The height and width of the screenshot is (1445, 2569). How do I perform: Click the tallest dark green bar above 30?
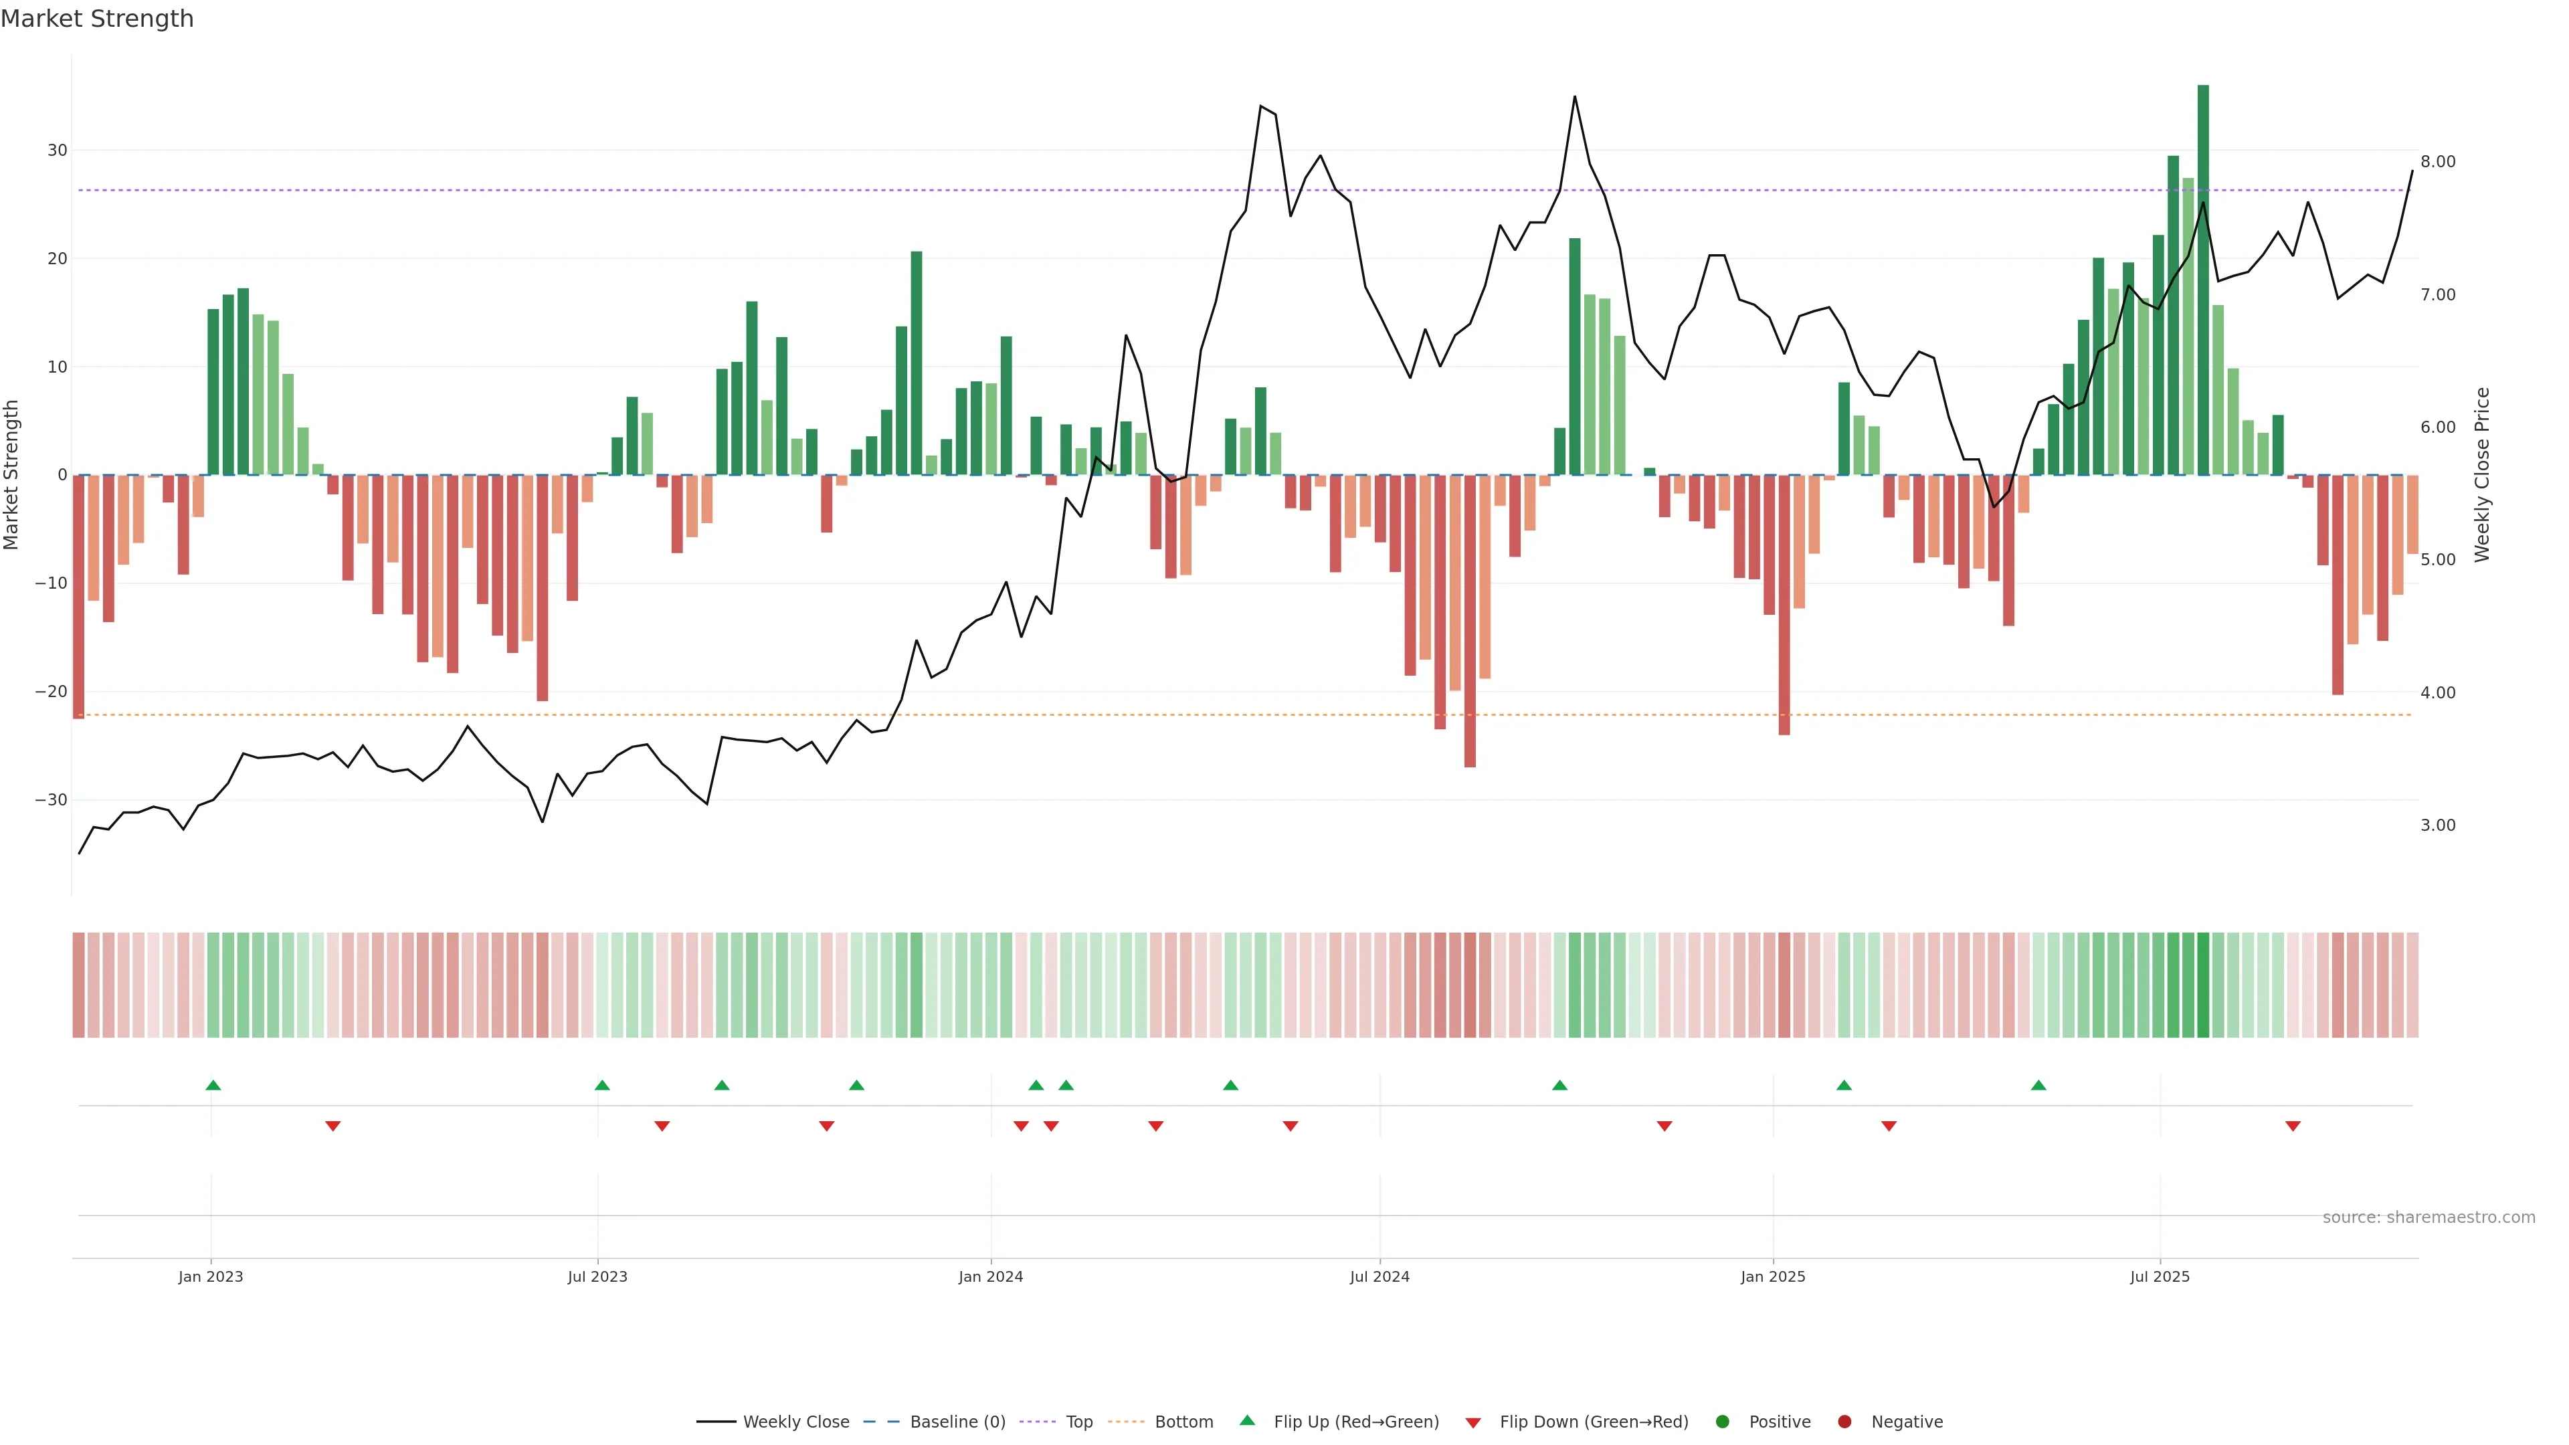tap(2203, 279)
